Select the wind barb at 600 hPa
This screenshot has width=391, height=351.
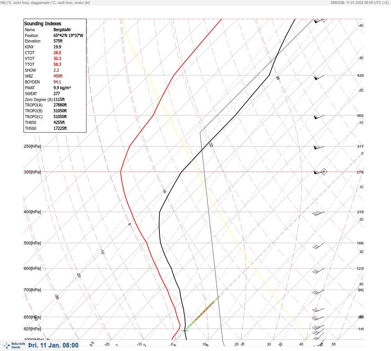(318, 271)
